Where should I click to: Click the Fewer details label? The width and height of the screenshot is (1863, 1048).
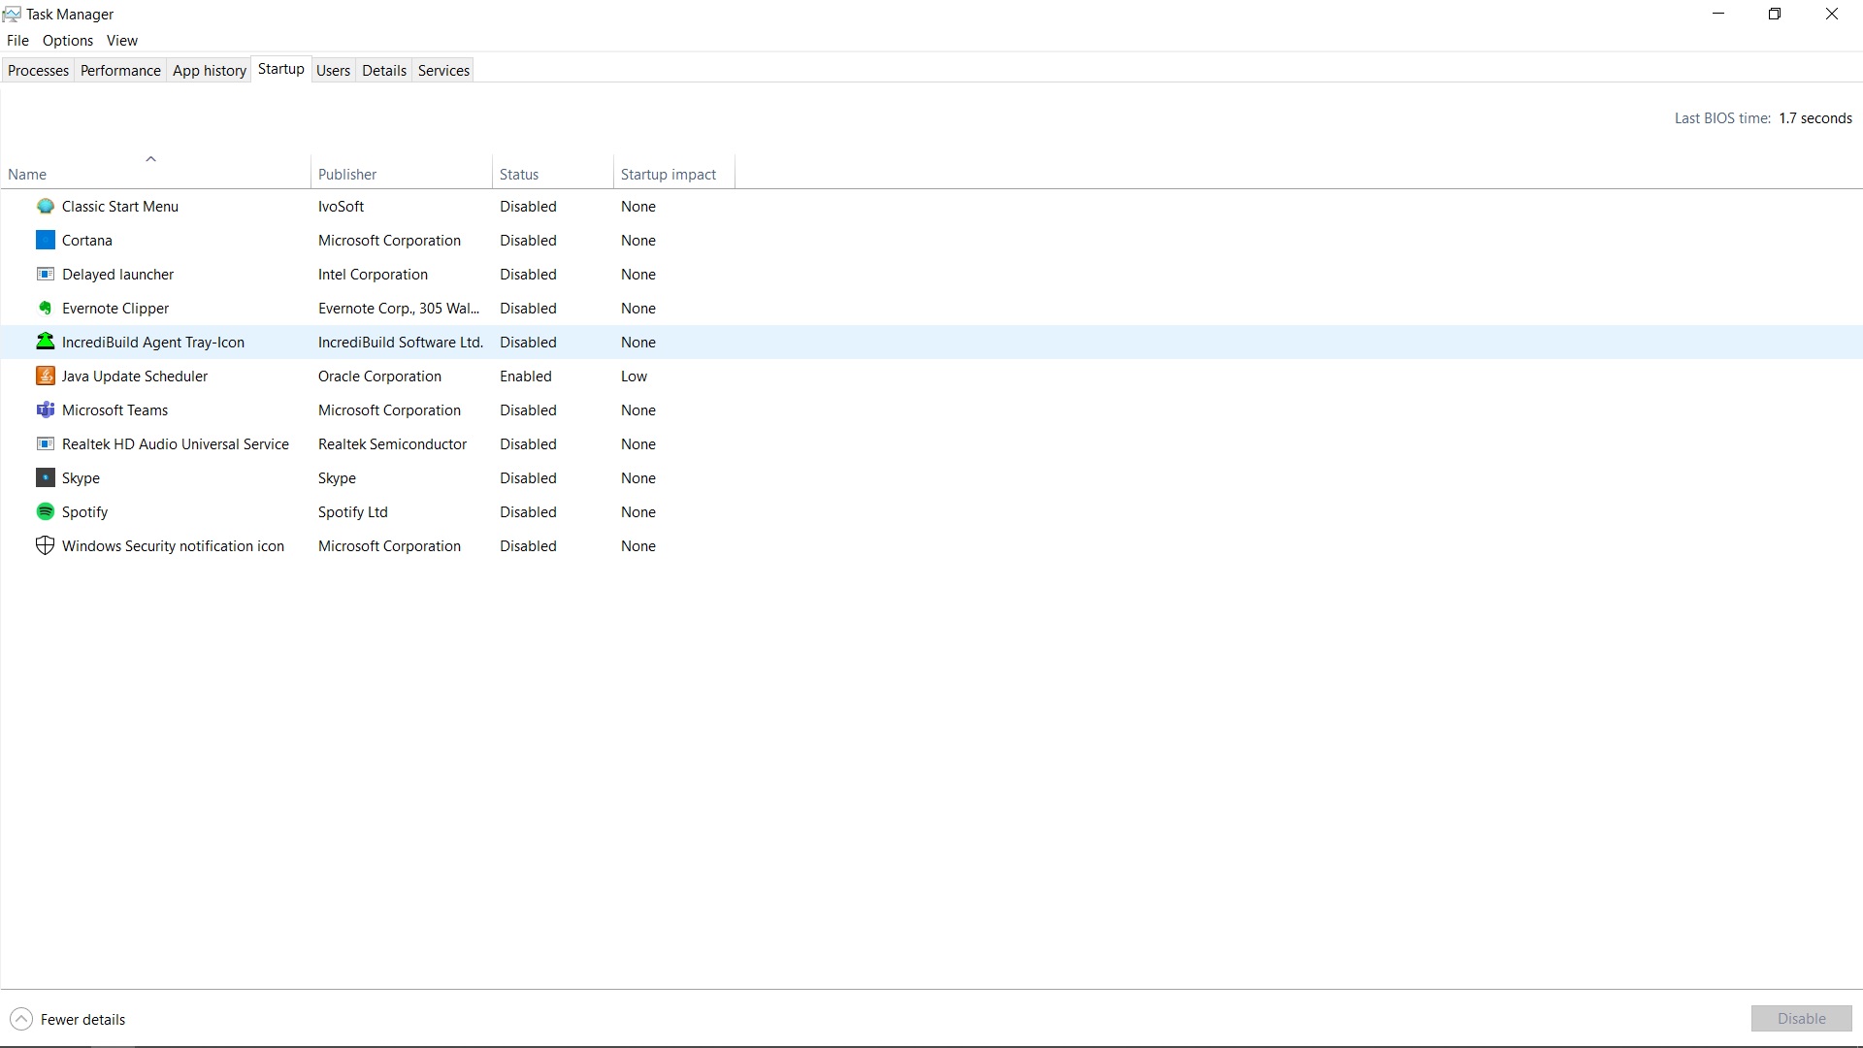[83, 1019]
